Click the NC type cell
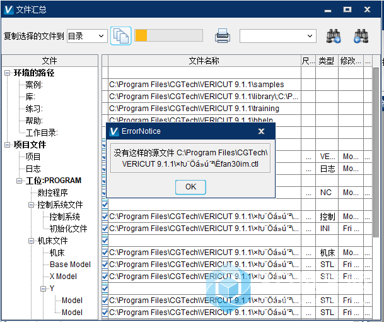This screenshot has height=322, width=384. click(327, 193)
